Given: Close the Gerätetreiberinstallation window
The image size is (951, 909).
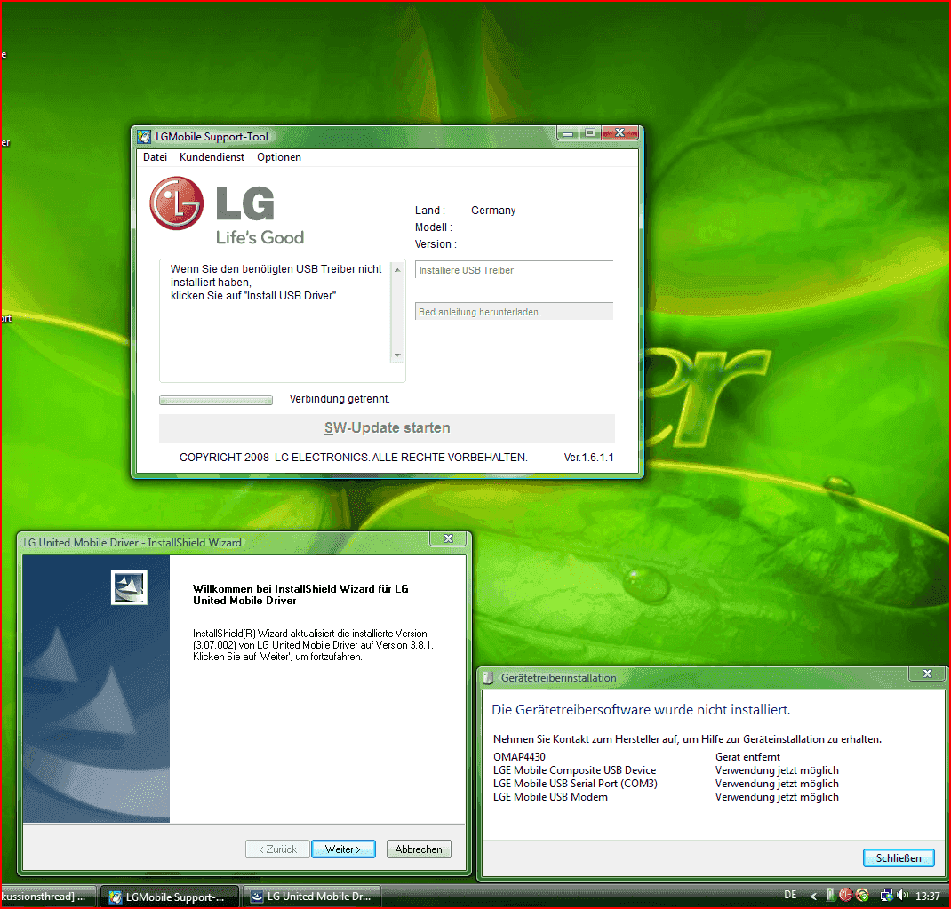Looking at the screenshot, I should click(x=927, y=674).
